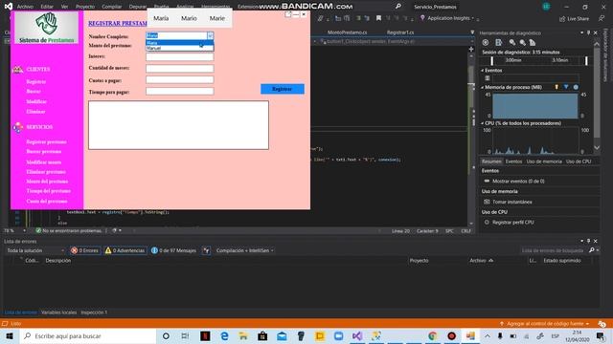Click Mostrar eventos (0 de 0)

point(518,181)
